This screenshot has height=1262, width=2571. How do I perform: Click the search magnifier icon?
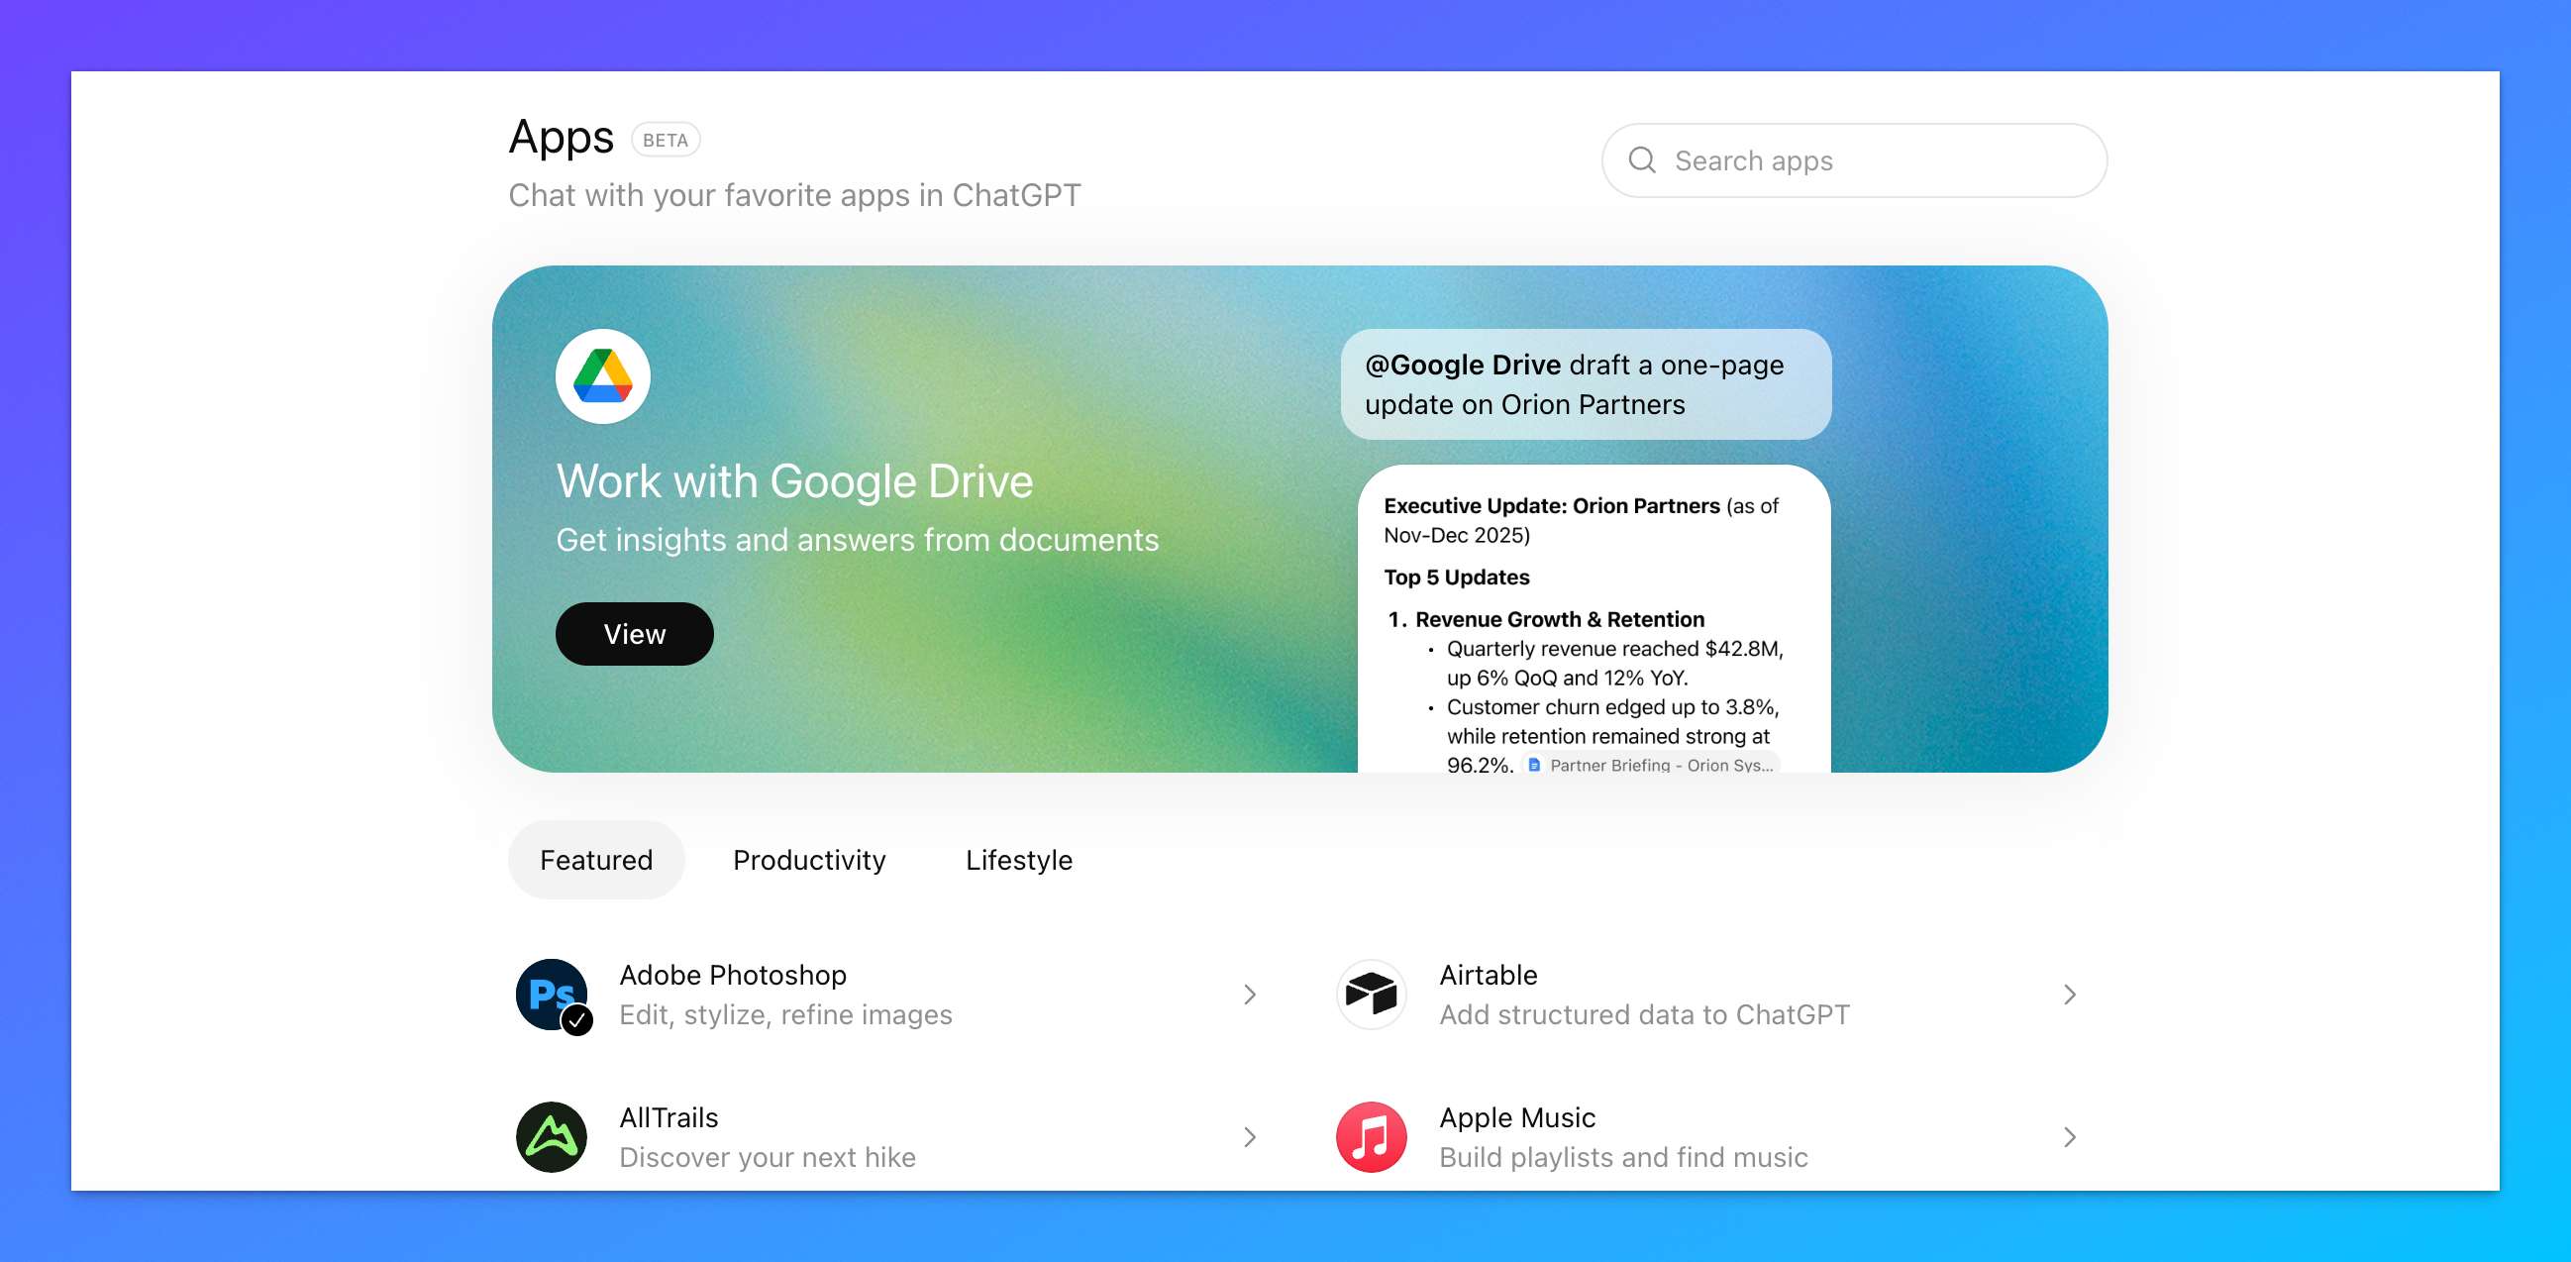tap(1641, 159)
